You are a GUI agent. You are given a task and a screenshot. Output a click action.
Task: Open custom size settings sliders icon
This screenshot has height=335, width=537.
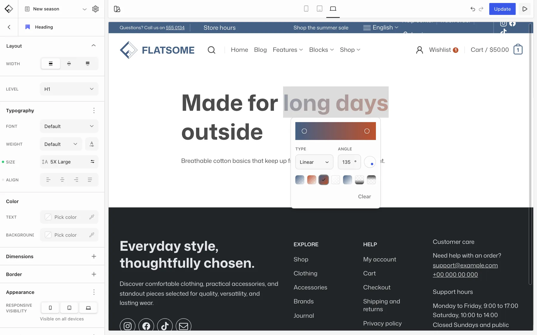point(92,162)
